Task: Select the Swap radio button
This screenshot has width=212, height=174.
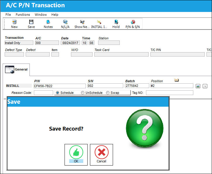Action: click(x=108, y=93)
